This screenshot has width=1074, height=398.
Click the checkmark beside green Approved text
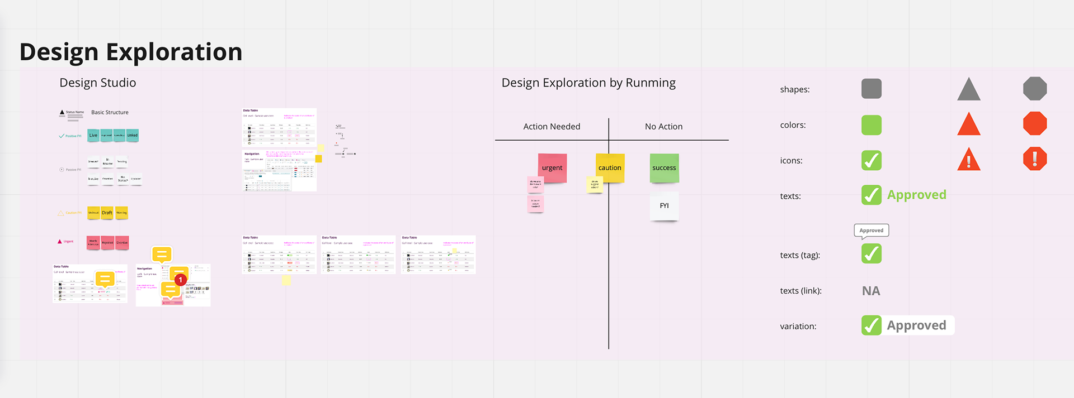click(871, 195)
